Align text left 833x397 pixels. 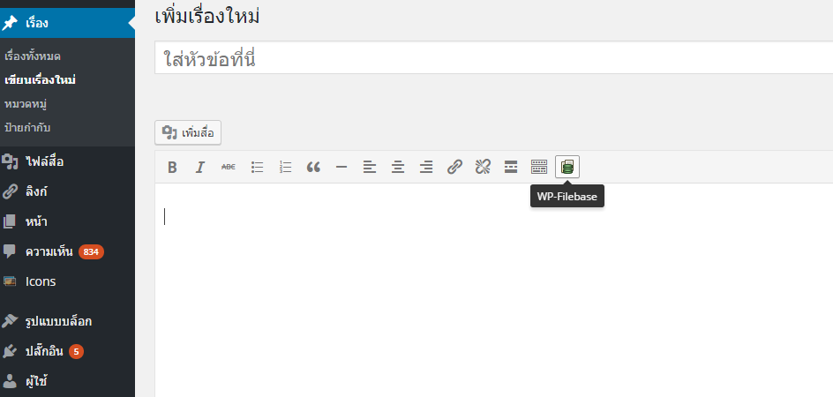(370, 168)
